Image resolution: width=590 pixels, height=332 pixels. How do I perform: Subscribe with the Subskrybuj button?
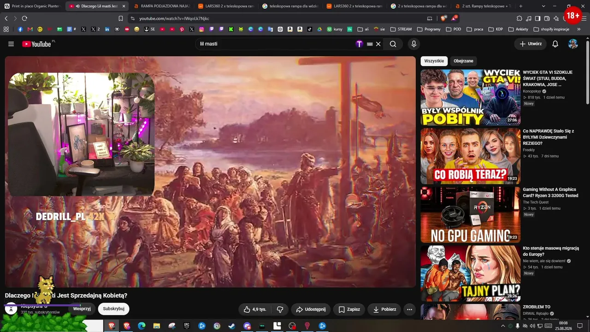coord(114,309)
